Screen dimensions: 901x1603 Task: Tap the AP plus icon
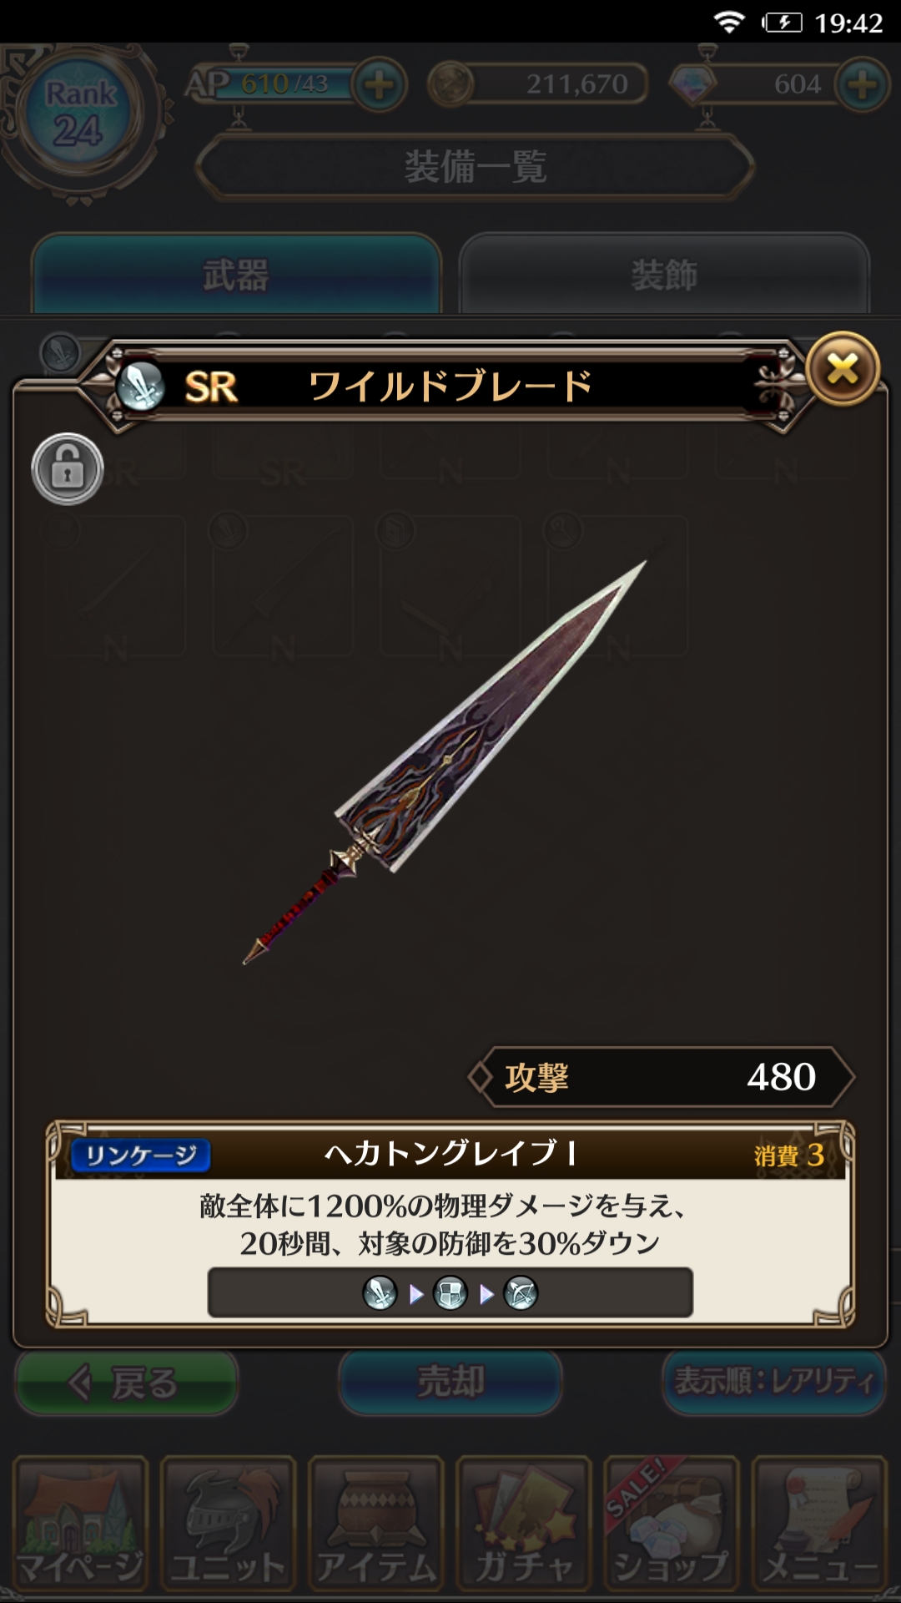(x=380, y=84)
